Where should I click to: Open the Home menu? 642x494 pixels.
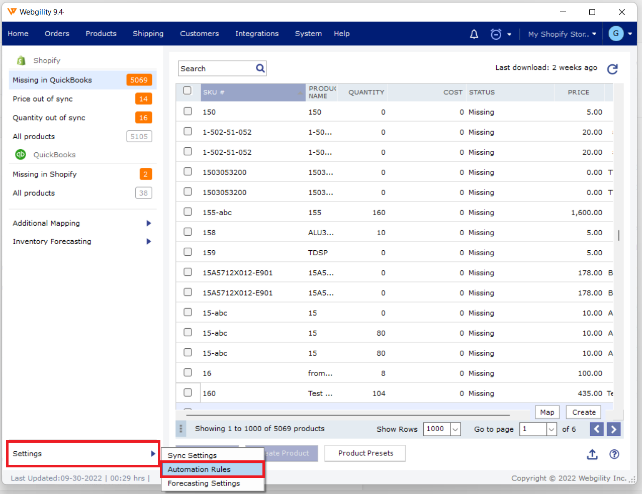(18, 34)
